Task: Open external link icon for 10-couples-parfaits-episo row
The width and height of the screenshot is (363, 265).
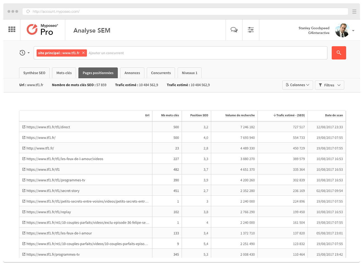Action: coord(24,244)
